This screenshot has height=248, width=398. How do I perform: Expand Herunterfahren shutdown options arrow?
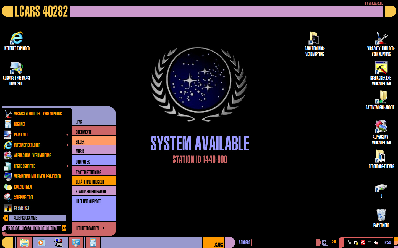(104, 228)
